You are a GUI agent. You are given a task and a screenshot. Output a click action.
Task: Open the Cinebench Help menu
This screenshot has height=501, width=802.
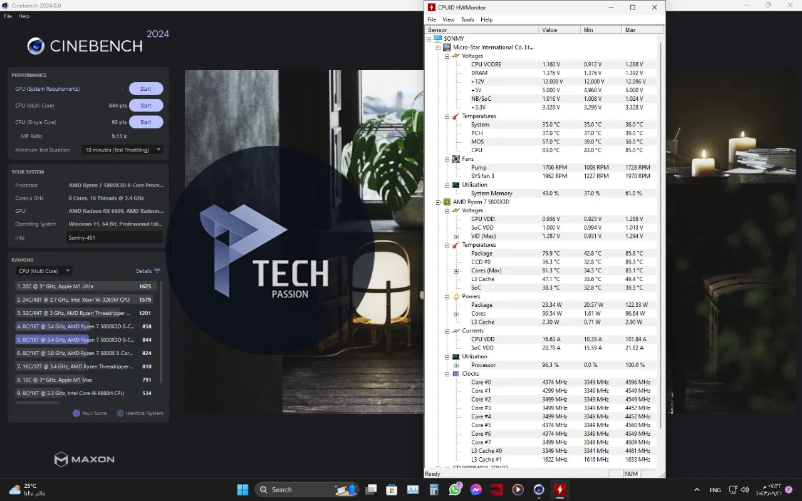tap(24, 16)
